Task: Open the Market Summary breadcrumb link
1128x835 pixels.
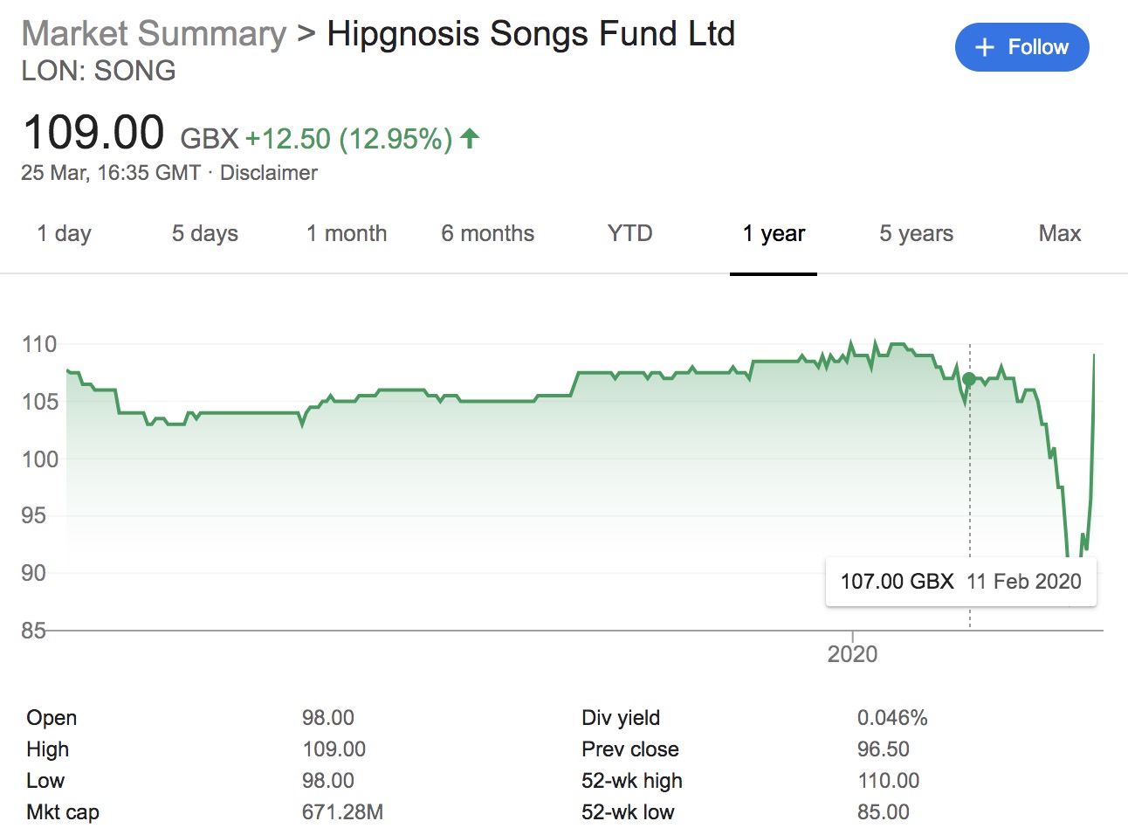Action: (x=154, y=34)
